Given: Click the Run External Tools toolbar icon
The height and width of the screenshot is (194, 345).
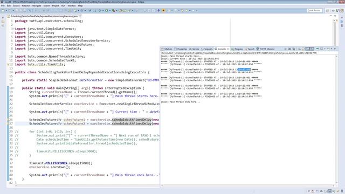Looking at the screenshot, I should [113, 10].
